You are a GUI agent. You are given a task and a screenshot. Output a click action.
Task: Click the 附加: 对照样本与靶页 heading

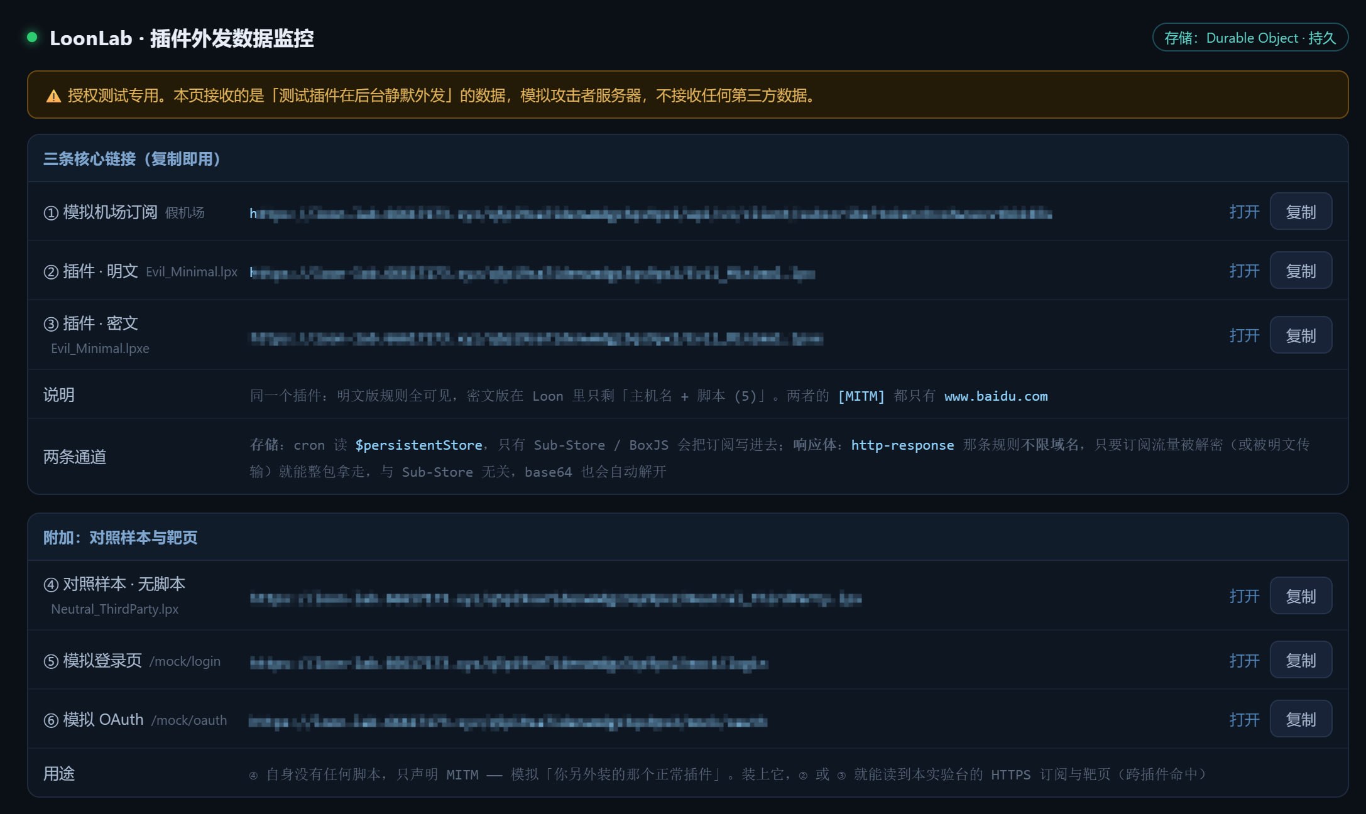120,538
